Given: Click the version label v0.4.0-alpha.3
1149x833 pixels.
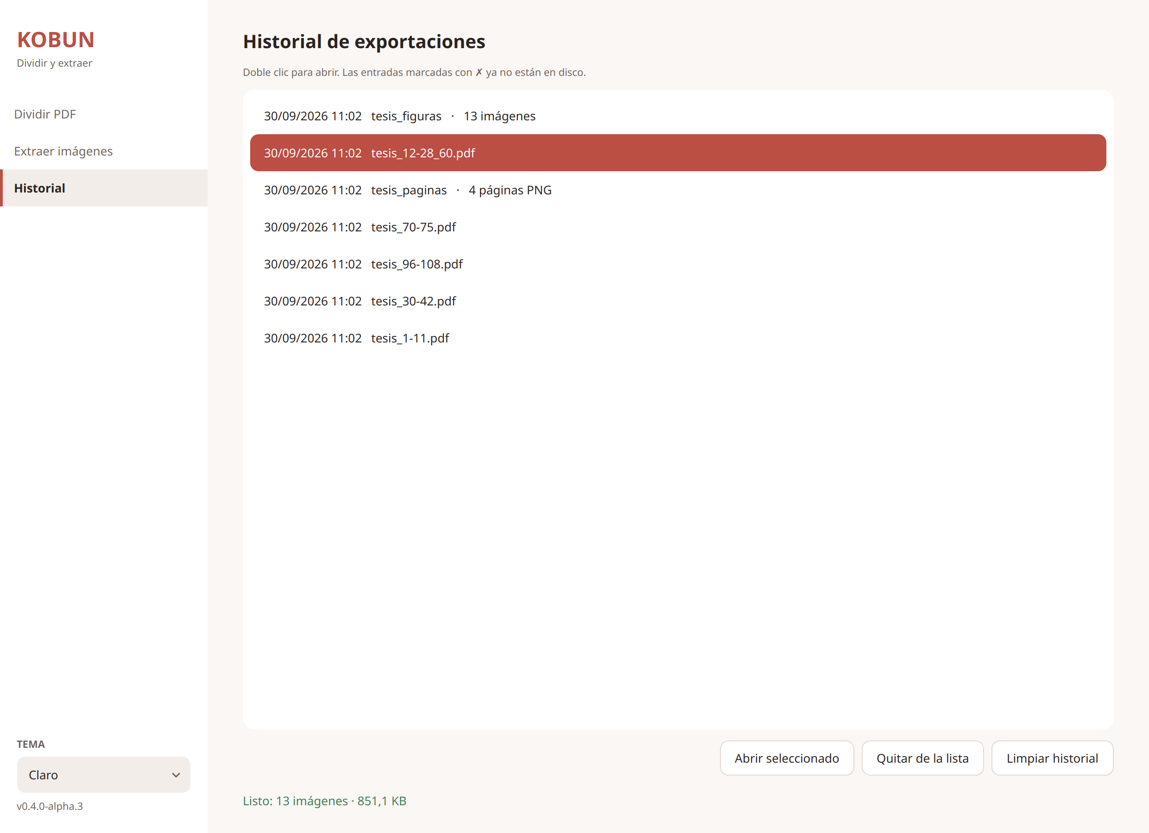Looking at the screenshot, I should click(50, 806).
